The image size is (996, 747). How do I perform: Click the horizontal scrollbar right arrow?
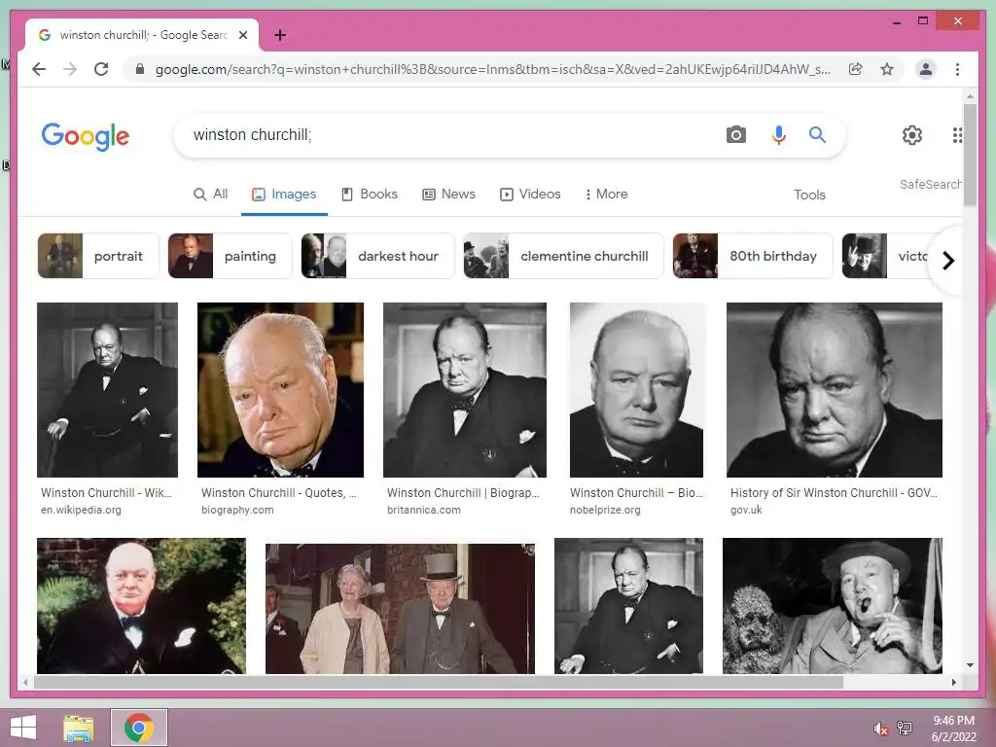coord(953,682)
